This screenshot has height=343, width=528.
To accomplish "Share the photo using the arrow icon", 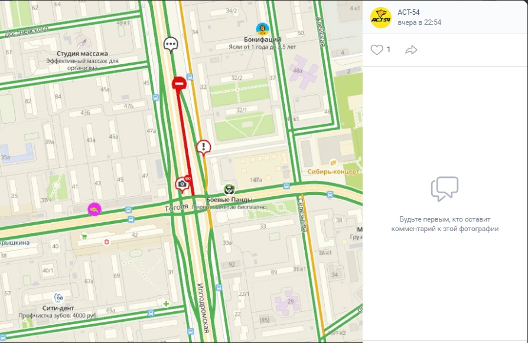I will 411,50.
